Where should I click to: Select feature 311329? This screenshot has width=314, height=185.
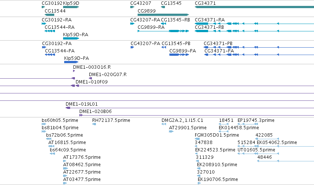[205, 157]
